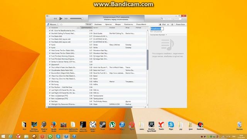Select the David Guetta artist cell
The width and height of the screenshot is (247, 139).
tap(98, 34)
